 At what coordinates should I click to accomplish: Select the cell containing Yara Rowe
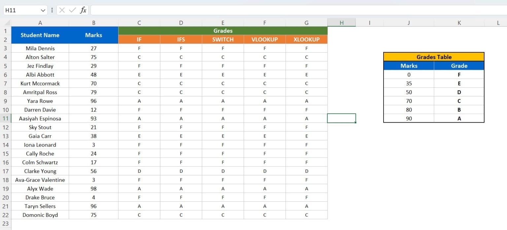click(40, 101)
